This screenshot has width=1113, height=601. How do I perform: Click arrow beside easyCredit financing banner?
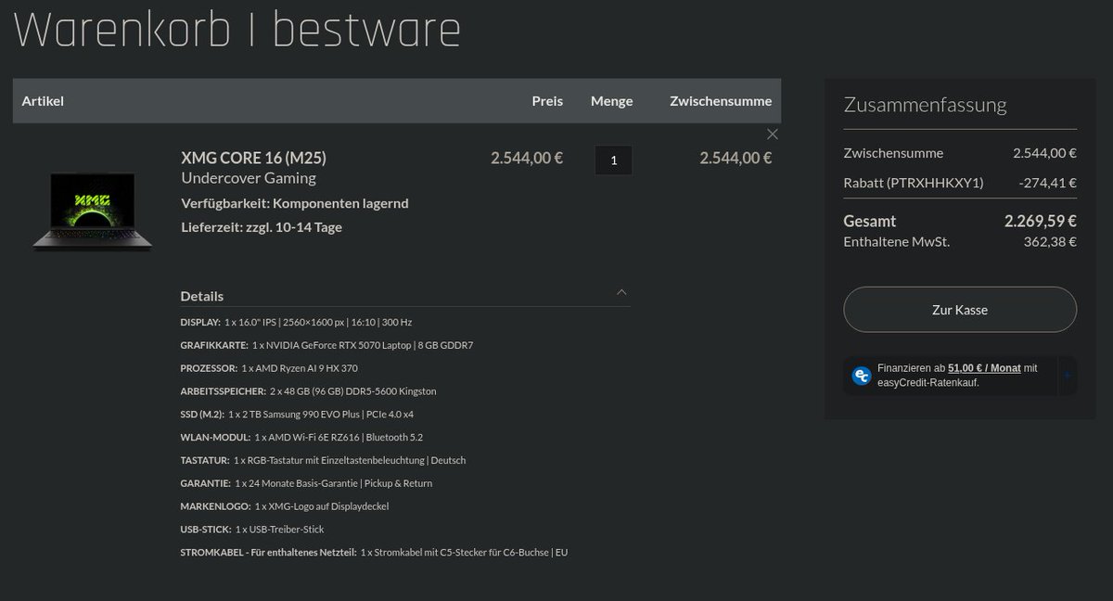point(1068,376)
